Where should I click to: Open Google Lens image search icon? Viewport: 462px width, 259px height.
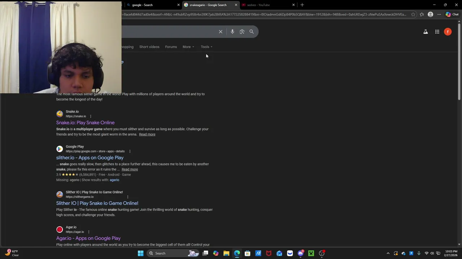[242, 32]
